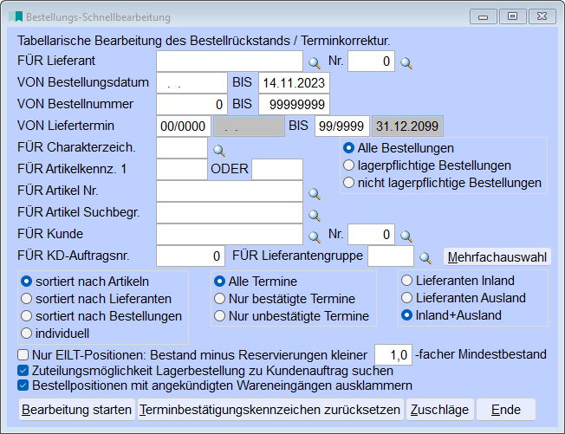Click the gray 31.12.2099 date field
The width and height of the screenshot is (565, 434).
tap(407, 126)
